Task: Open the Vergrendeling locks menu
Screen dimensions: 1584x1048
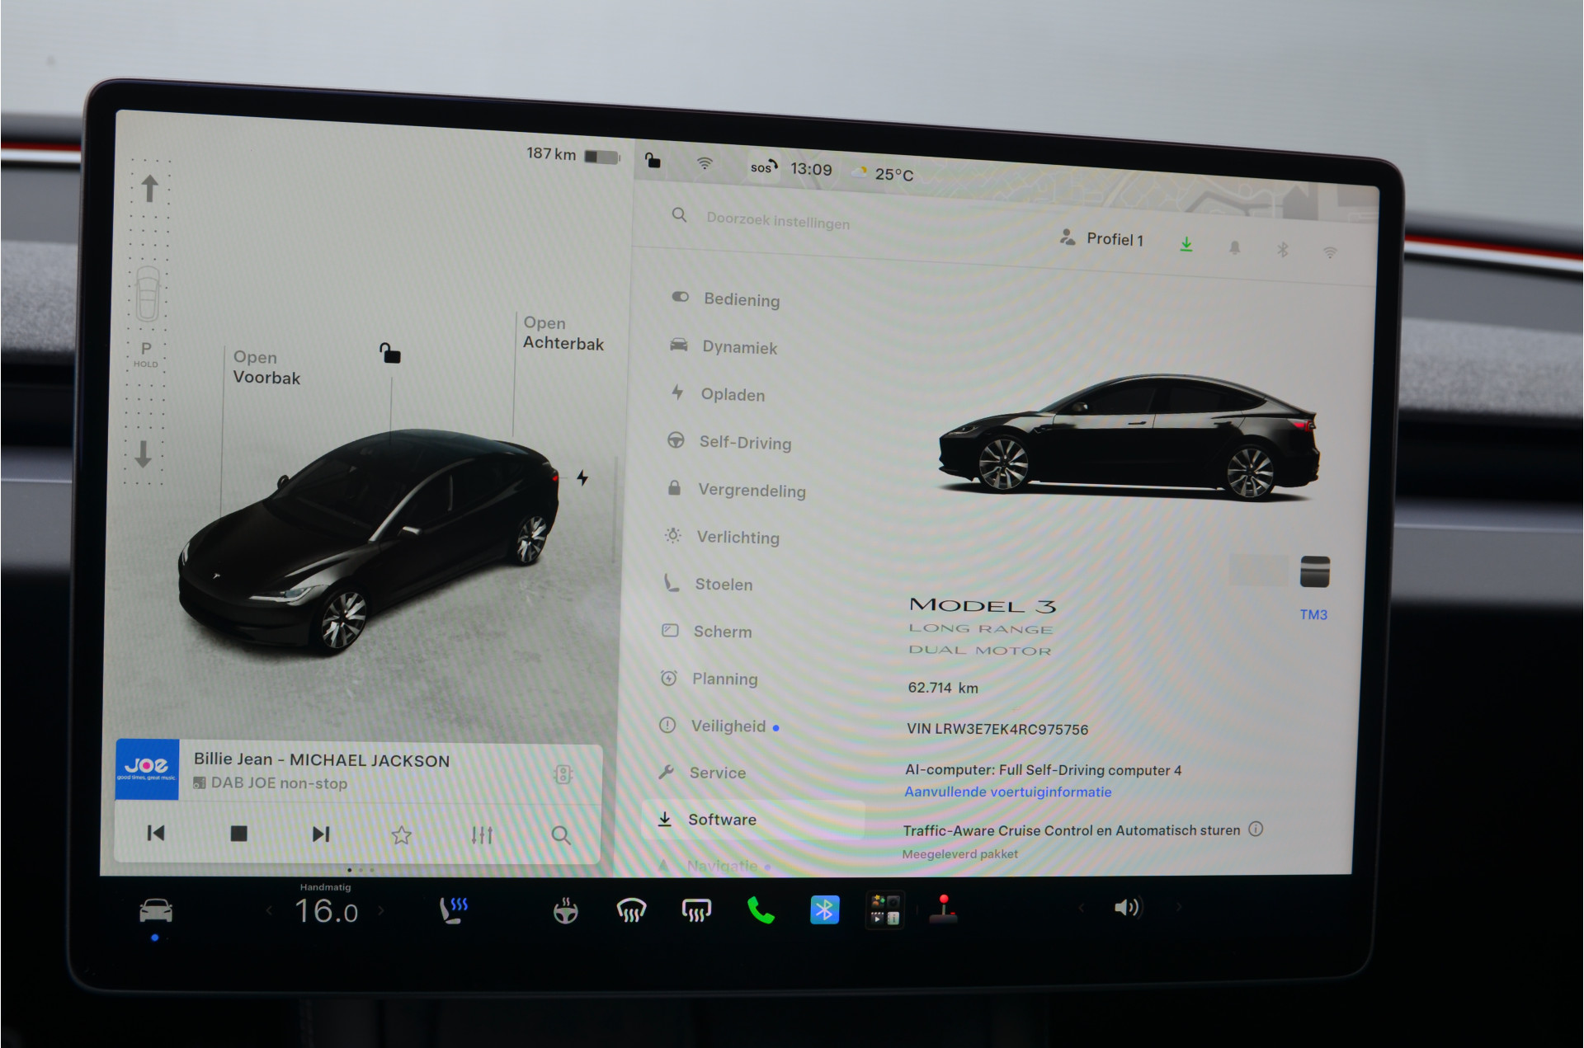Action: pyautogui.click(x=736, y=490)
